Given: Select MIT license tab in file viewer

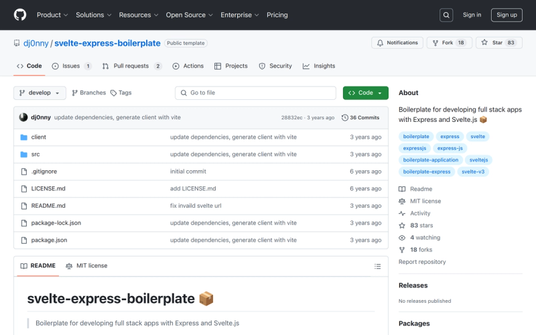Looking at the screenshot, I should 86,266.
